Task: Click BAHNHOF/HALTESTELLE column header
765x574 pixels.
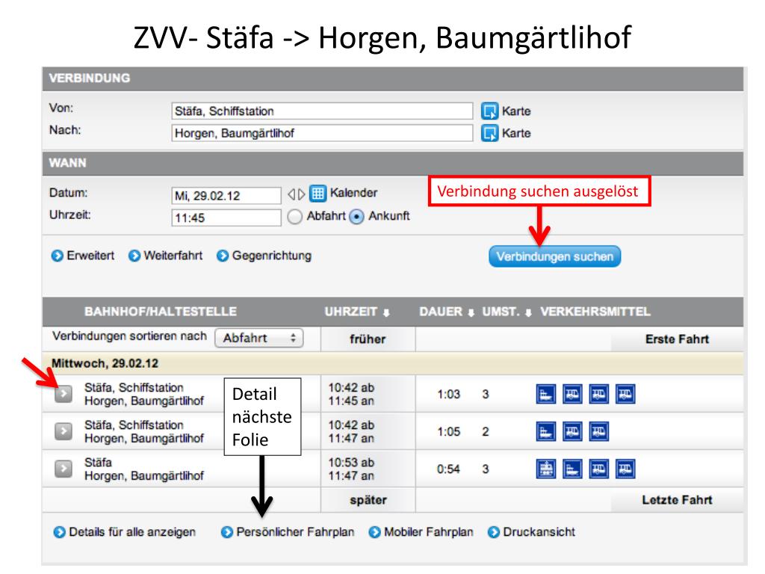Action: (x=161, y=312)
